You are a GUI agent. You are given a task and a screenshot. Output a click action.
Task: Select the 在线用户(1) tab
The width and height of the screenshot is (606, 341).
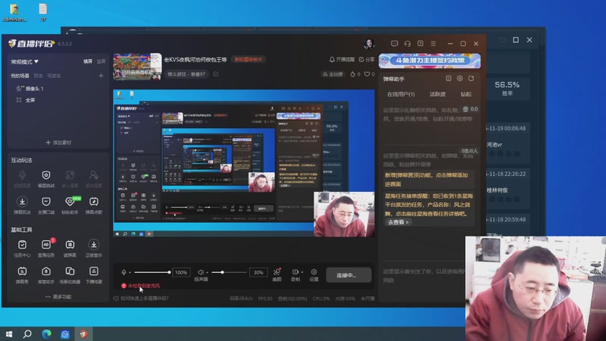(x=401, y=94)
